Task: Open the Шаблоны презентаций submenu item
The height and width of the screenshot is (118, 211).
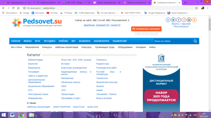Action: (x=66, y=47)
